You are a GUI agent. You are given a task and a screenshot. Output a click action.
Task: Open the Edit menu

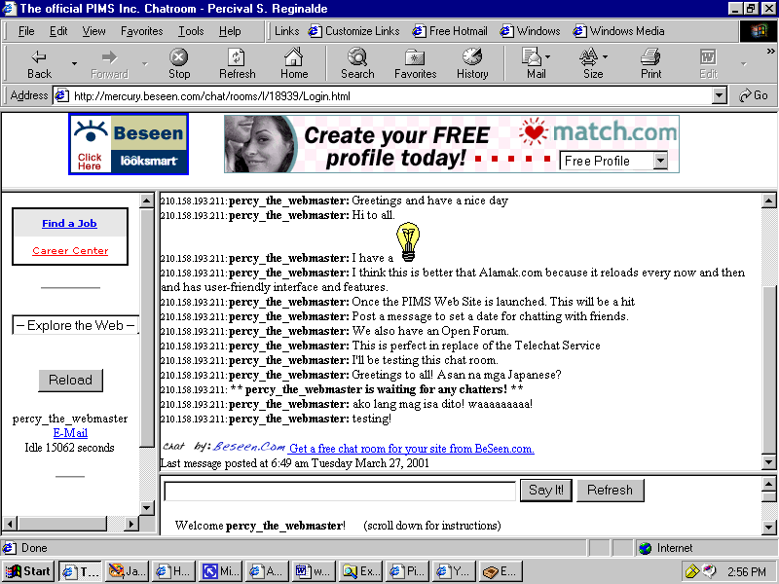58,31
